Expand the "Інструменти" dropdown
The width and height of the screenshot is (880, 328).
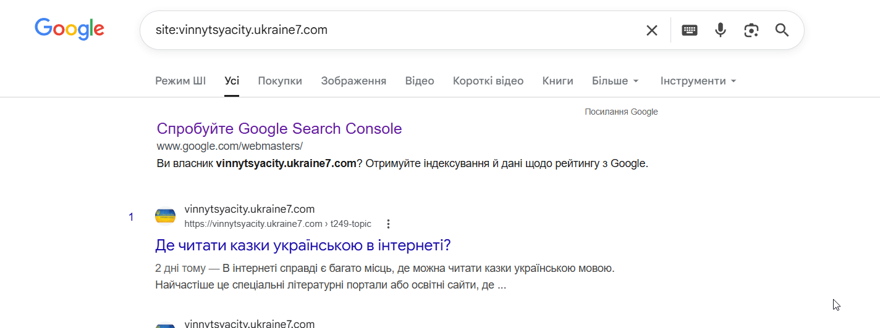click(x=698, y=81)
